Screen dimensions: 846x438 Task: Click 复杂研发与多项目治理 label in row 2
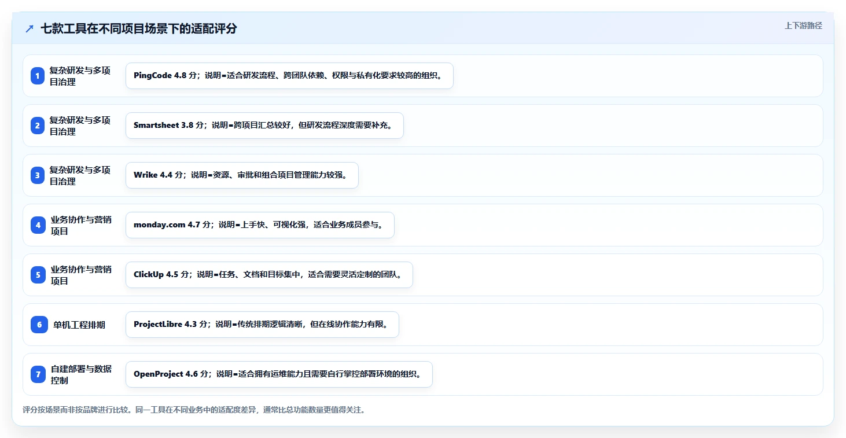point(80,126)
